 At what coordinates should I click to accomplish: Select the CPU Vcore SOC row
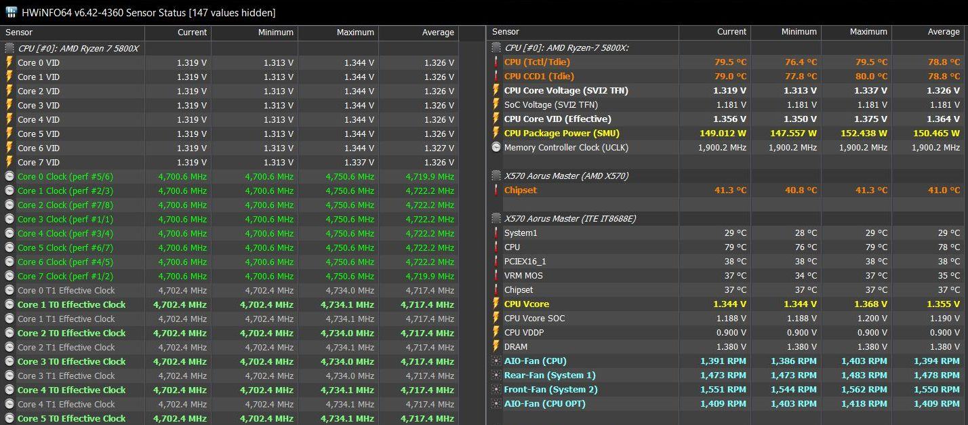[x=726, y=318]
